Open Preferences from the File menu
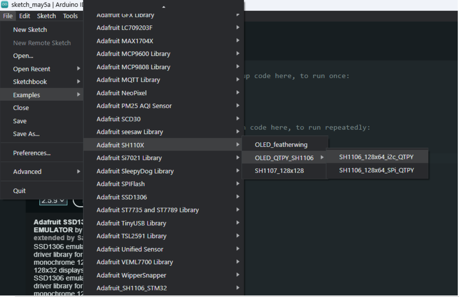Viewport: 459px width, 297px height. click(x=32, y=153)
